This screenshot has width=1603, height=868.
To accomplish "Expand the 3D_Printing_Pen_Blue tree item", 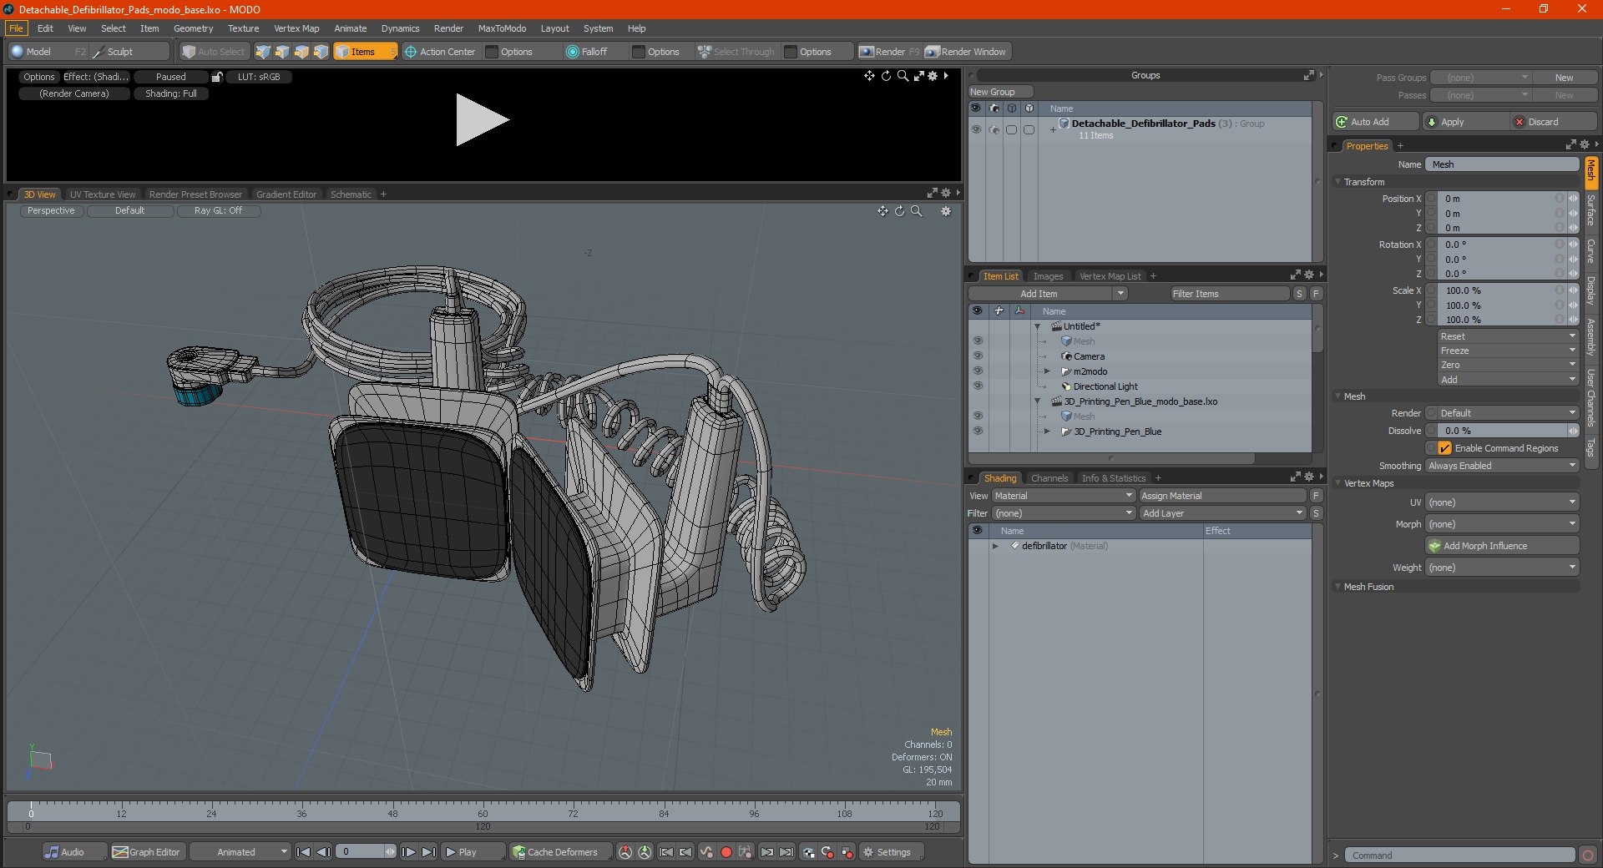I will click(1047, 431).
